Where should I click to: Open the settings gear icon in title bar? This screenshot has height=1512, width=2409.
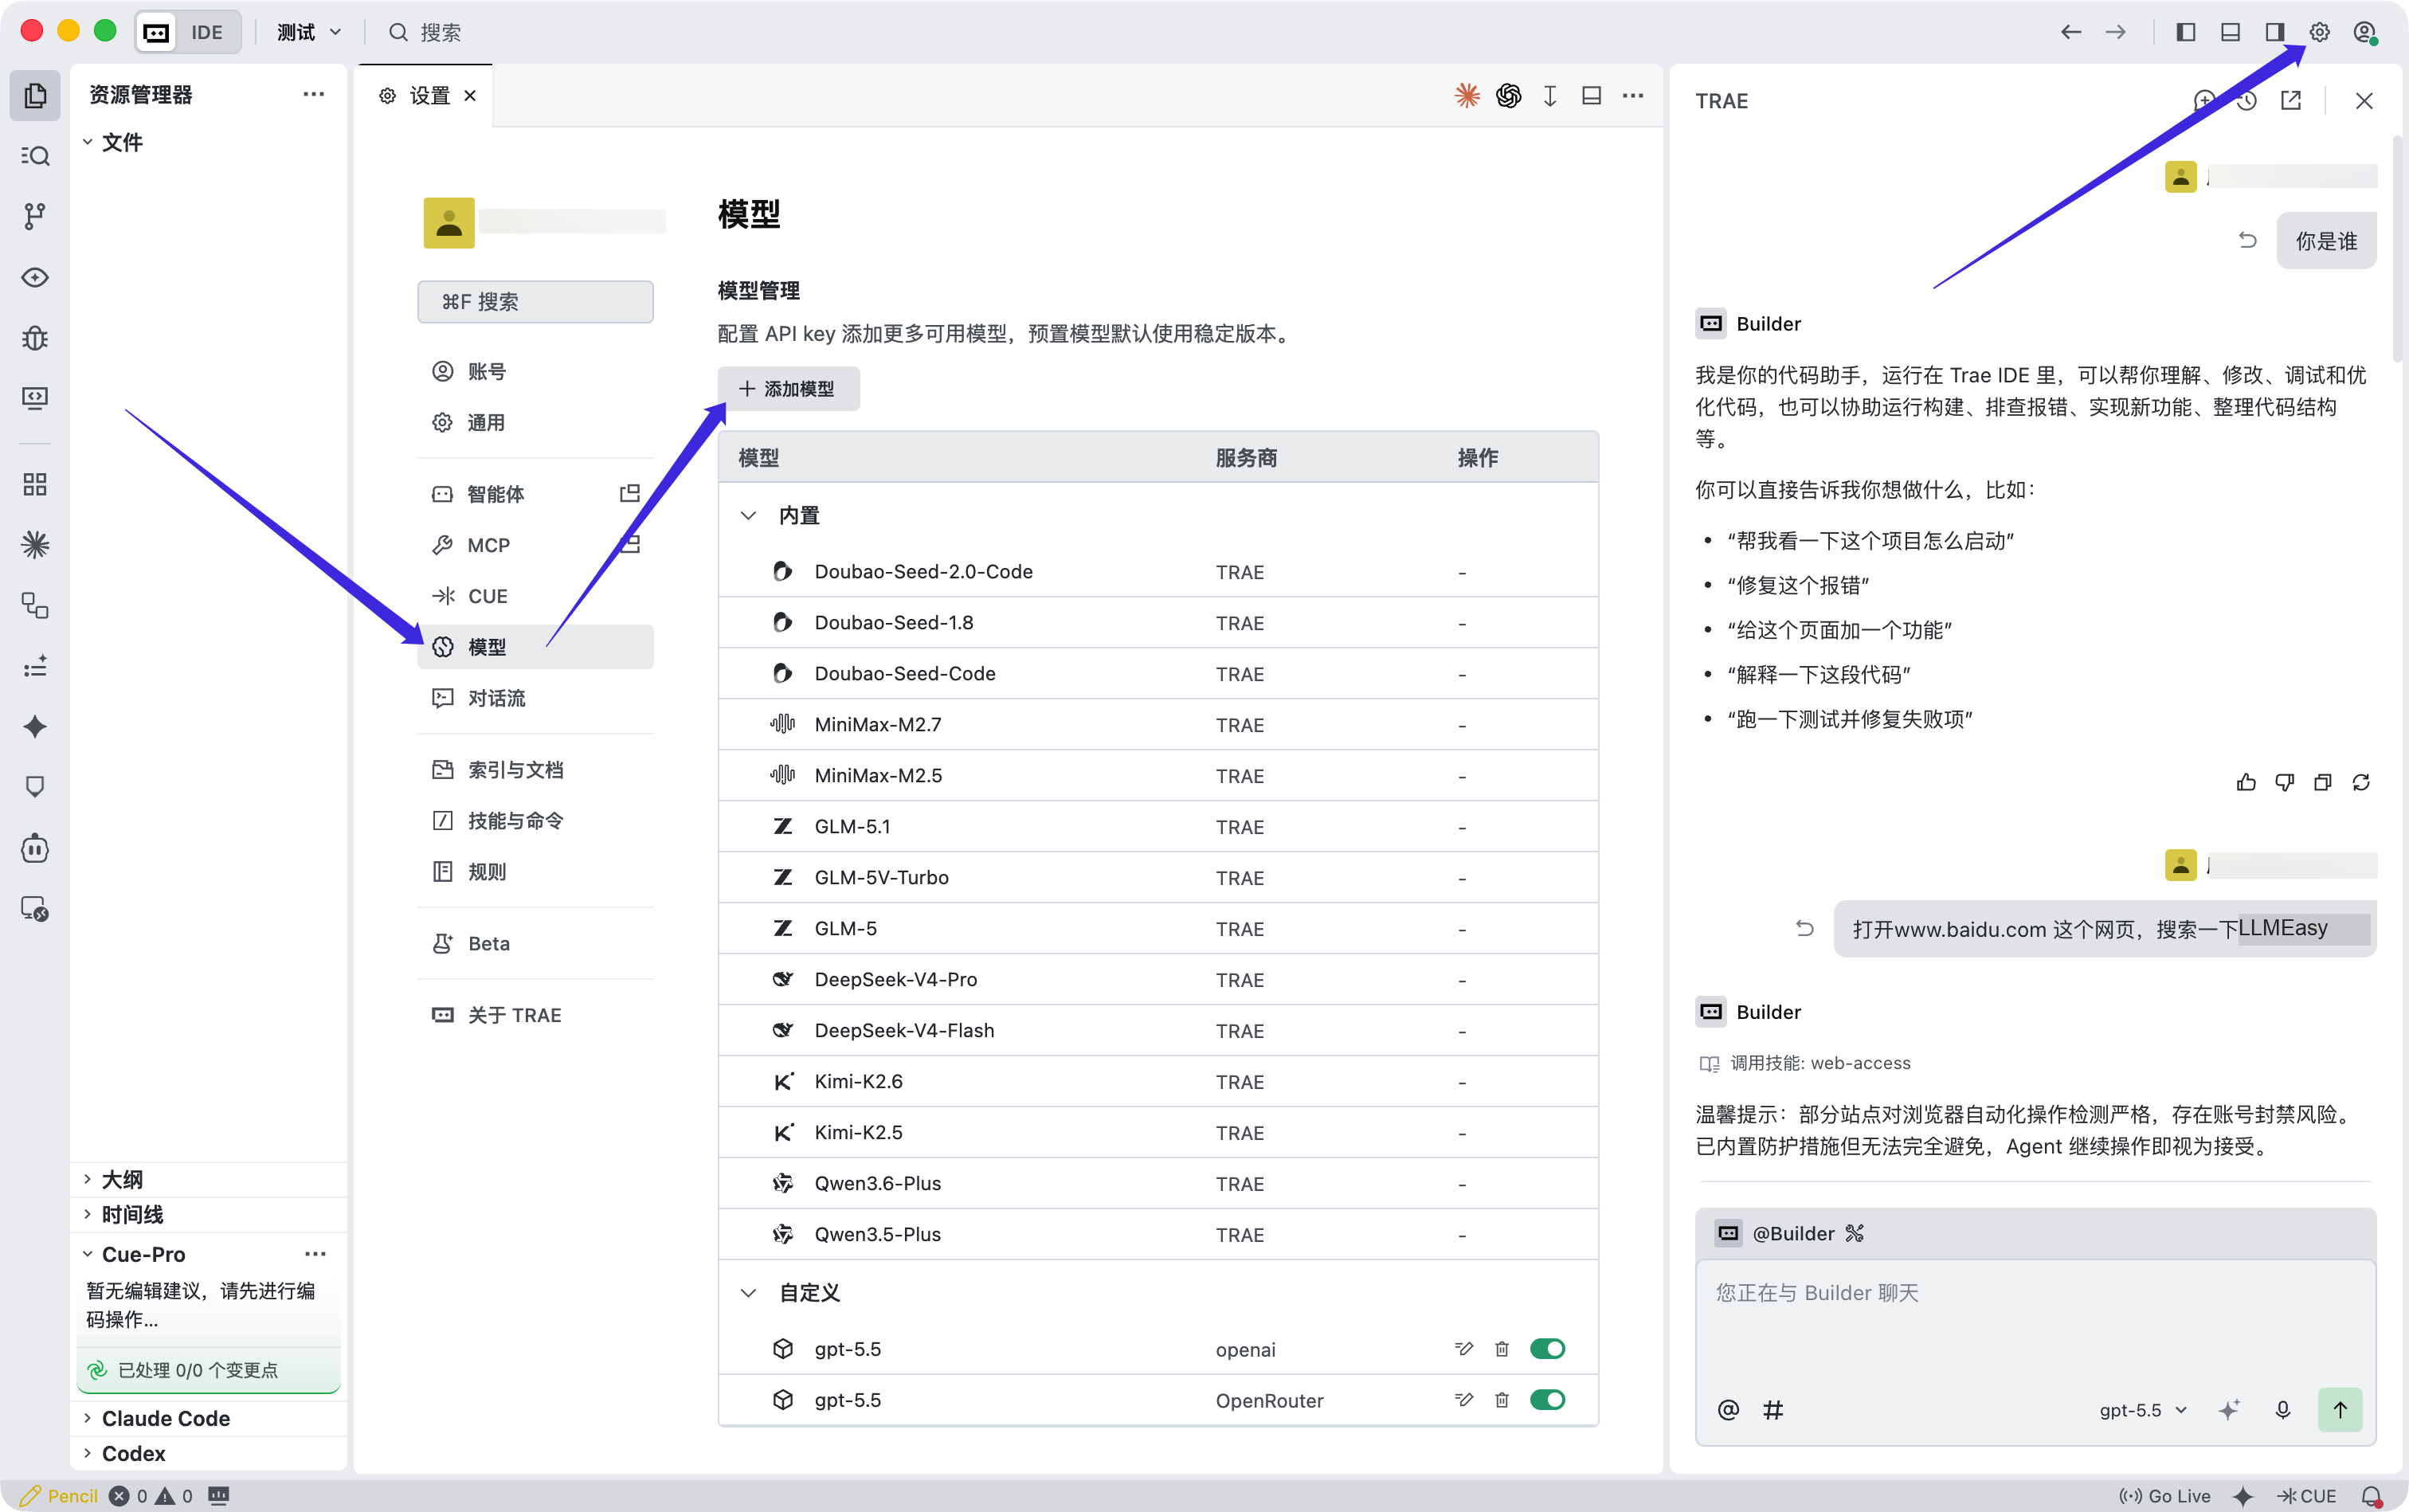(2320, 32)
